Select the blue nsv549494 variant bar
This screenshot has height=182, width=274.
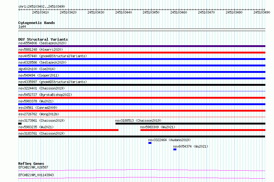coord(142,78)
